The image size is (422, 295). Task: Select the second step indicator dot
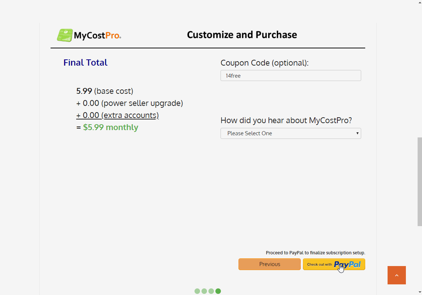click(x=204, y=291)
